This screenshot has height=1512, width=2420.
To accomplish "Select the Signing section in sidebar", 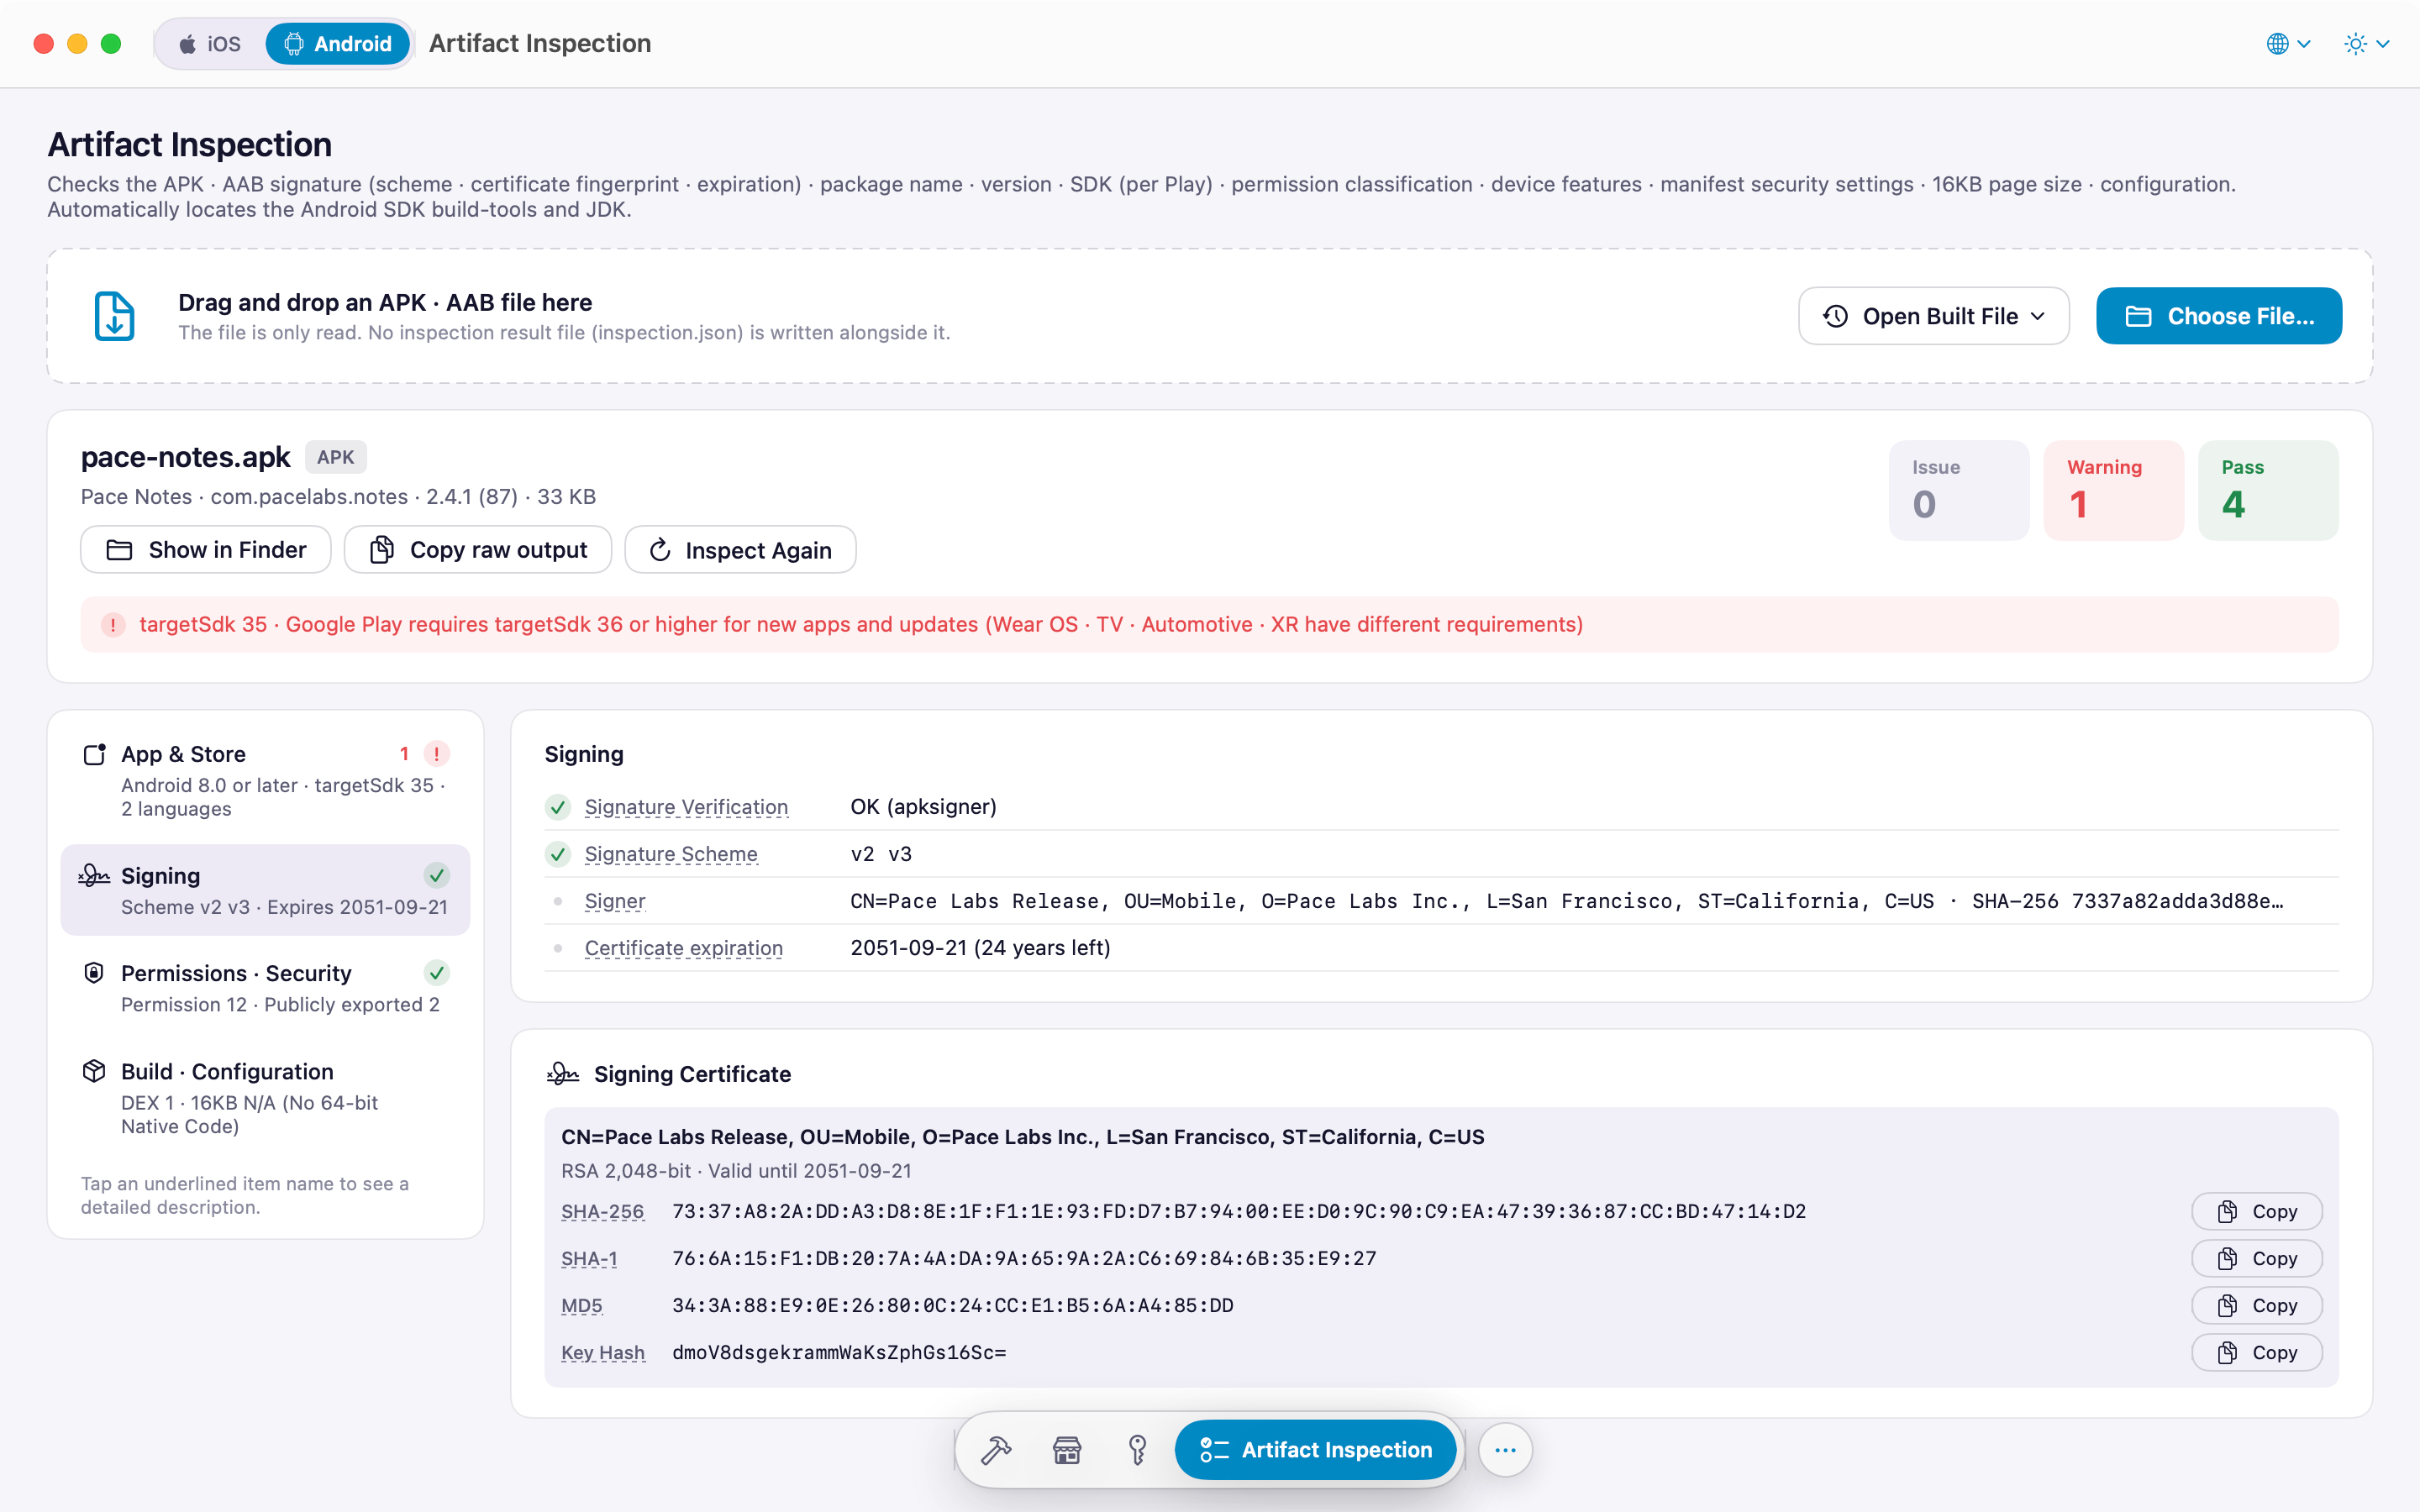I will pos(265,890).
